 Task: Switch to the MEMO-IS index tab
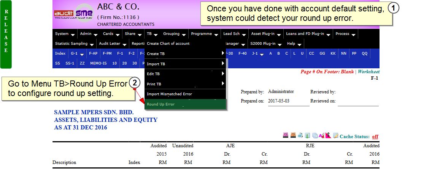98,63
